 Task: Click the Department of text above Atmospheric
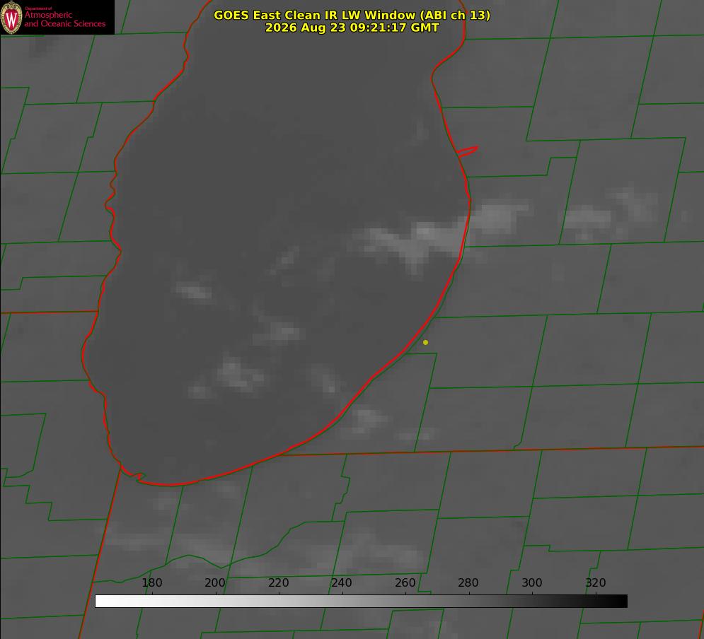pos(38,8)
